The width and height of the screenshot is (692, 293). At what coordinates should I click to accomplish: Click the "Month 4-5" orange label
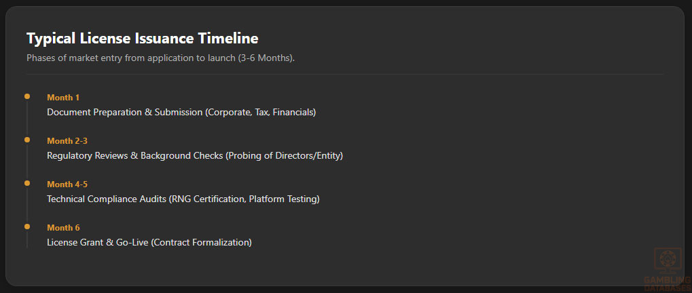point(67,184)
